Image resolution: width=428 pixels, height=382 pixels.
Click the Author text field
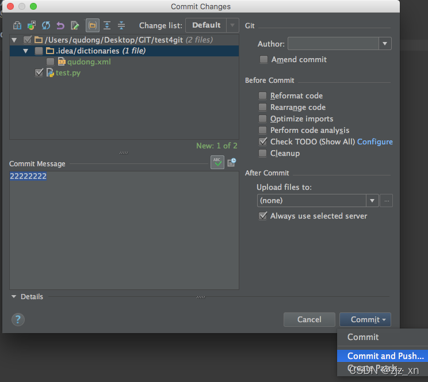point(333,44)
